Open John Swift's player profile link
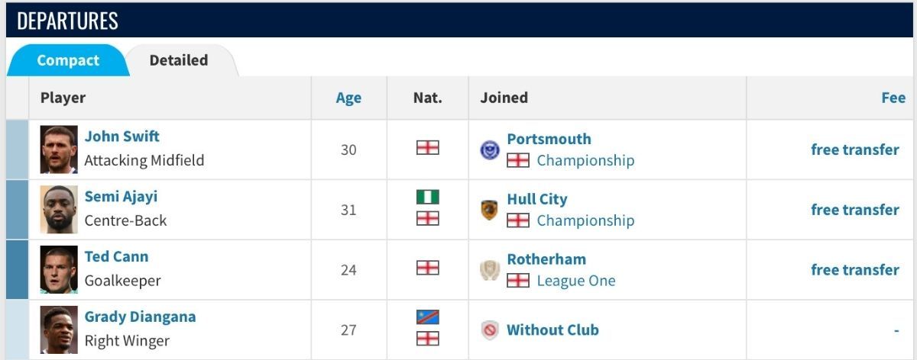The image size is (917, 360). (x=122, y=137)
